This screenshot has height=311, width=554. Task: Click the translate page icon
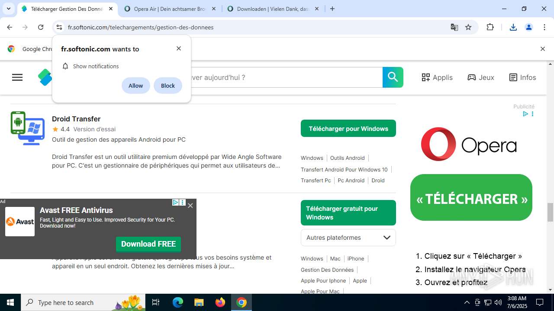(x=454, y=27)
